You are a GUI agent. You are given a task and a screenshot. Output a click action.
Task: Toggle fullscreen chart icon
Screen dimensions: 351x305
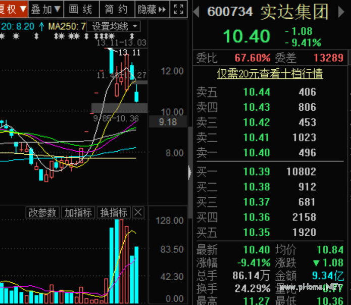[x=179, y=9]
